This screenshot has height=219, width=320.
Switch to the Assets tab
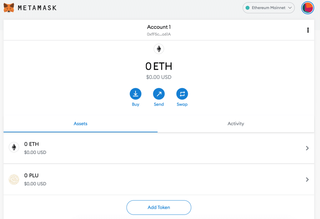point(80,124)
